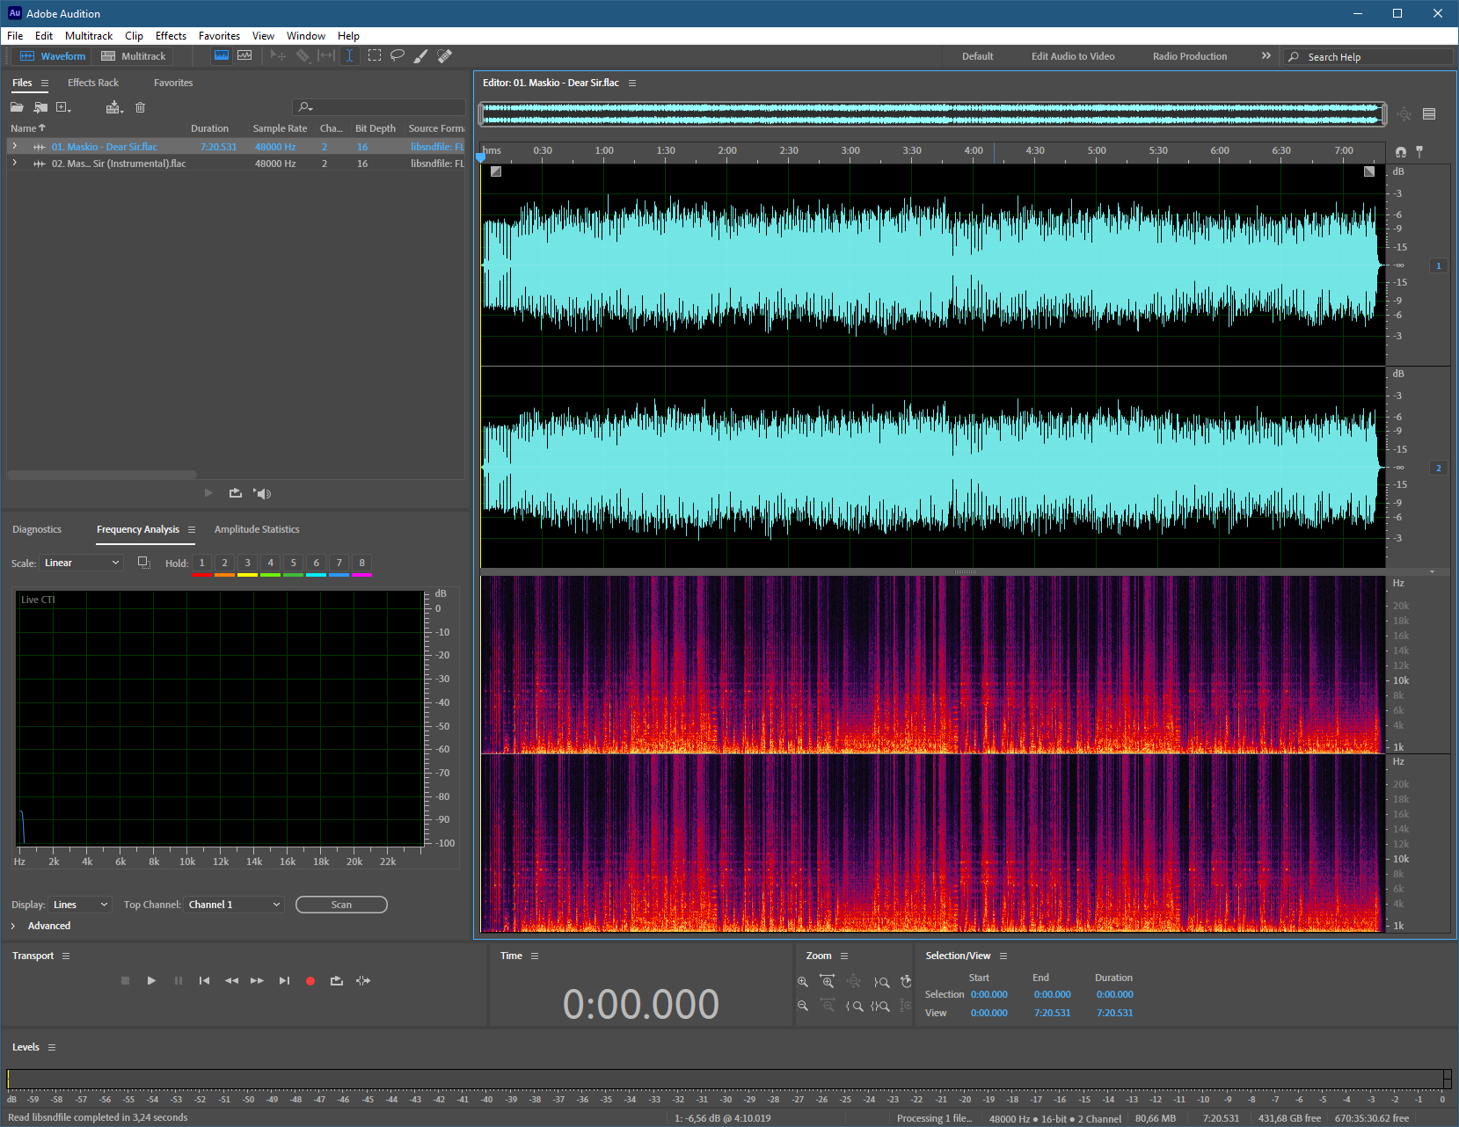
Task: Click the transport Record button
Action: 310,981
